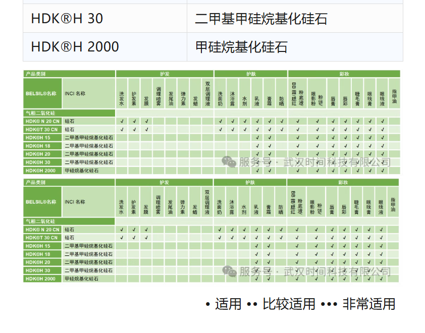
Task: Click the 护肤 header in the second table image
Action: tap(251, 182)
